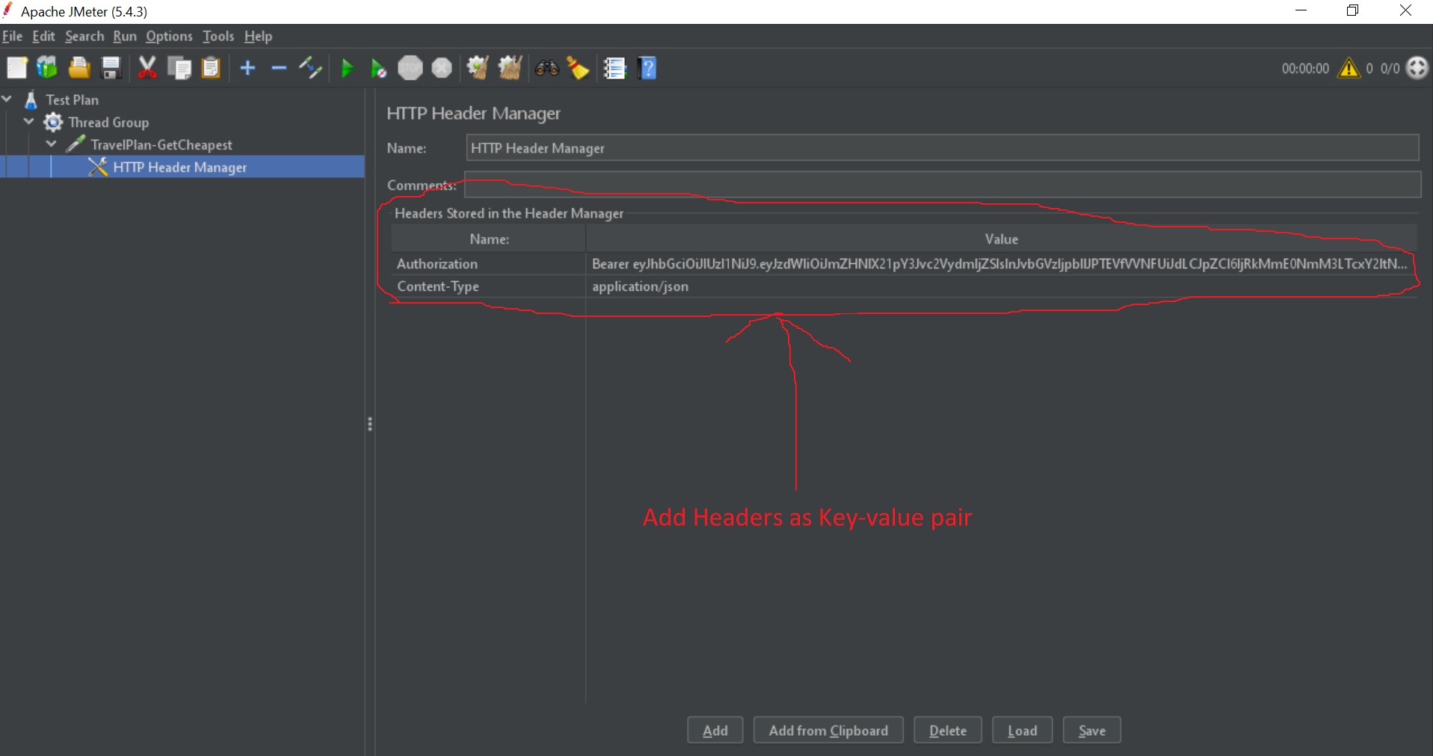Open Search with binoculars icon
This screenshot has width=1433, height=756.
[547, 68]
